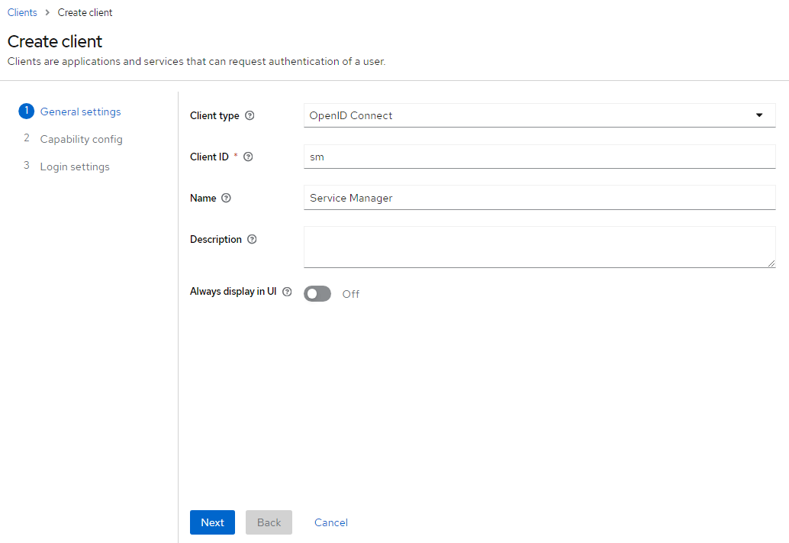Expand client type options via caret arrow
This screenshot has height=543, width=789.
pos(758,115)
